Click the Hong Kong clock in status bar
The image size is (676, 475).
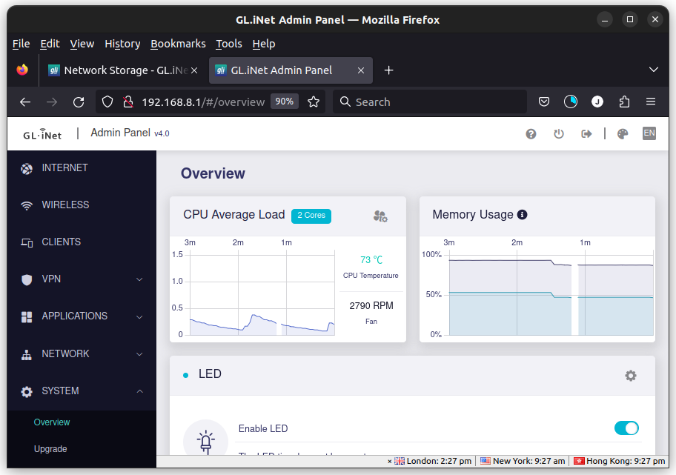(619, 461)
